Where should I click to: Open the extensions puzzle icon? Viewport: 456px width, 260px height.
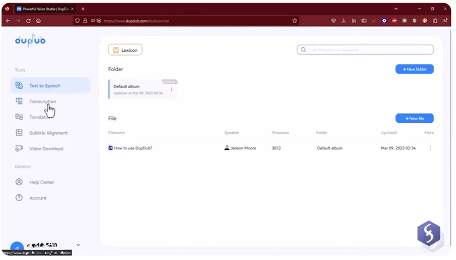pyautogui.click(x=435, y=20)
